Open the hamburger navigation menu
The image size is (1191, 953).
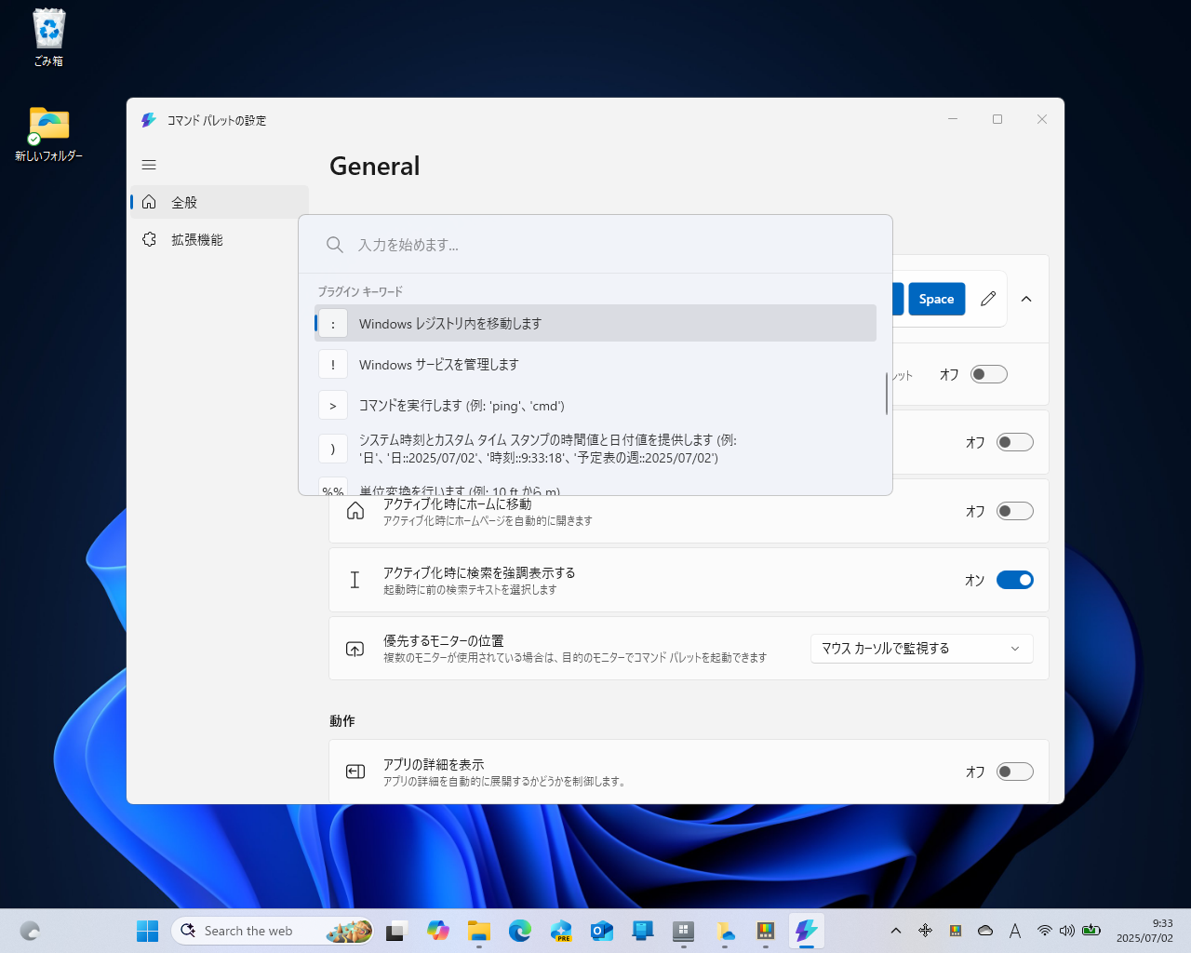pos(149,165)
